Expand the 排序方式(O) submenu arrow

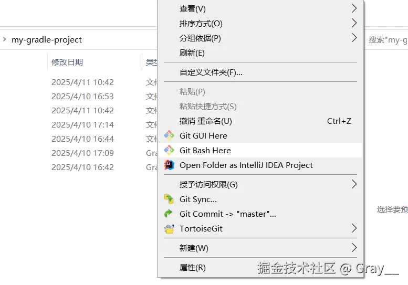pyautogui.click(x=354, y=23)
